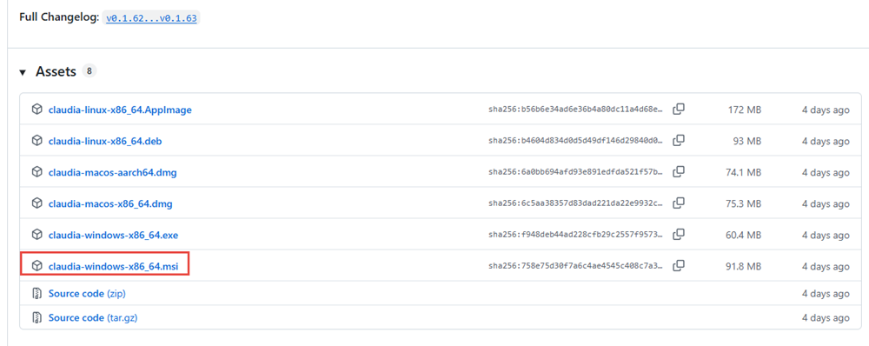Screen dimensions: 869x346
Task: Click the 91.8 MB file size
Action: click(x=743, y=267)
